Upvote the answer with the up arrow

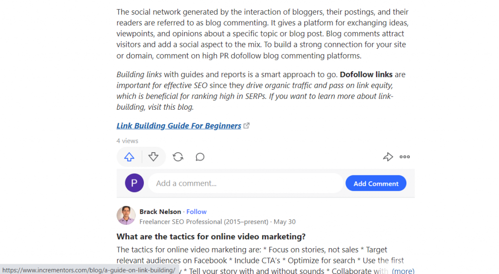129,157
